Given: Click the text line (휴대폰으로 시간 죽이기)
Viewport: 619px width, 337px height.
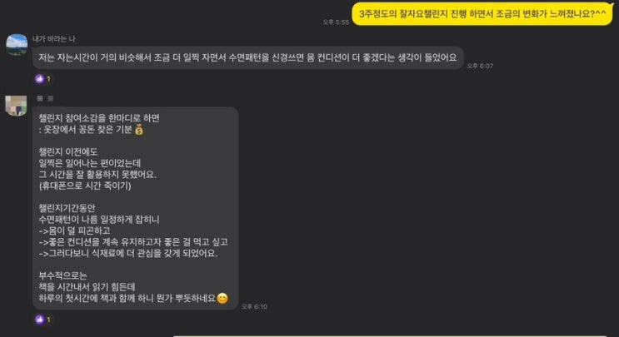Looking at the screenshot, I should (85, 186).
